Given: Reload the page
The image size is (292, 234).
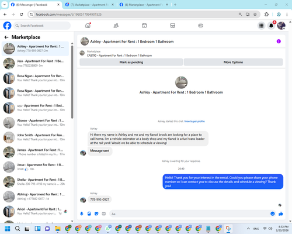Looking at the screenshot, I should coord(22,15).
